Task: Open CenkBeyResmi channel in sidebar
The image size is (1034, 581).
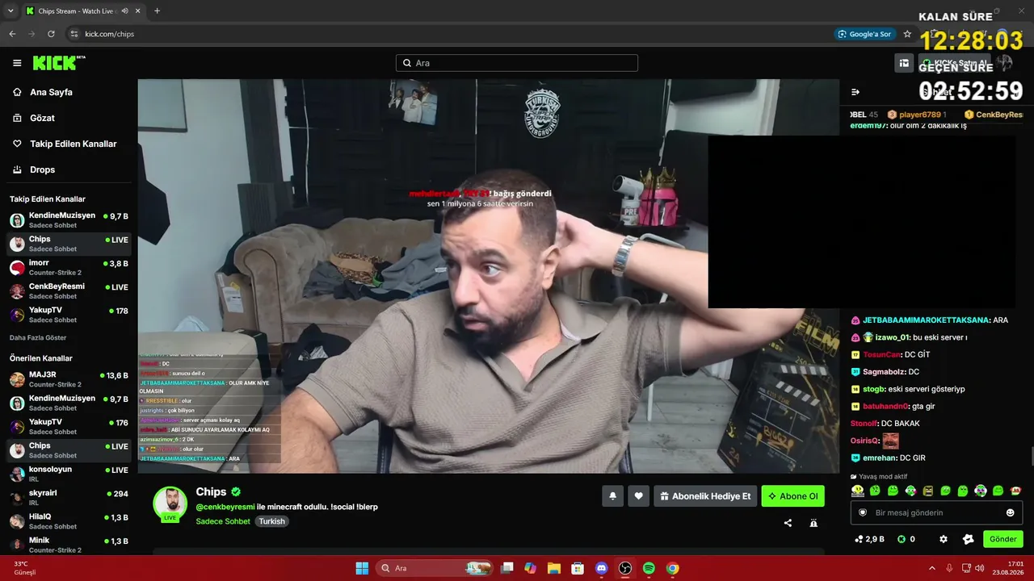Action: (x=69, y=290)
